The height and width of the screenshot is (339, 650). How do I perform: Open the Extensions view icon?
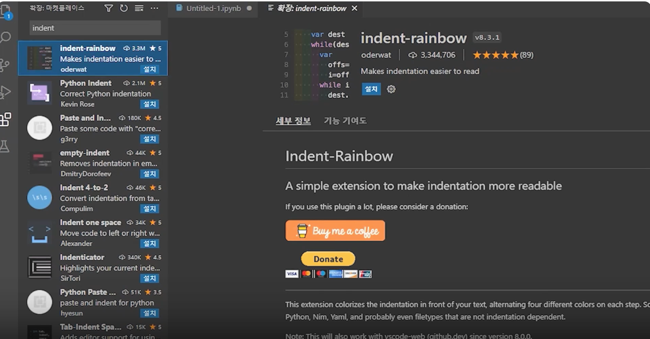6,119
